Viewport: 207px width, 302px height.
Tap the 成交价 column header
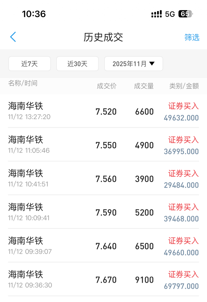tap(107, 86)
